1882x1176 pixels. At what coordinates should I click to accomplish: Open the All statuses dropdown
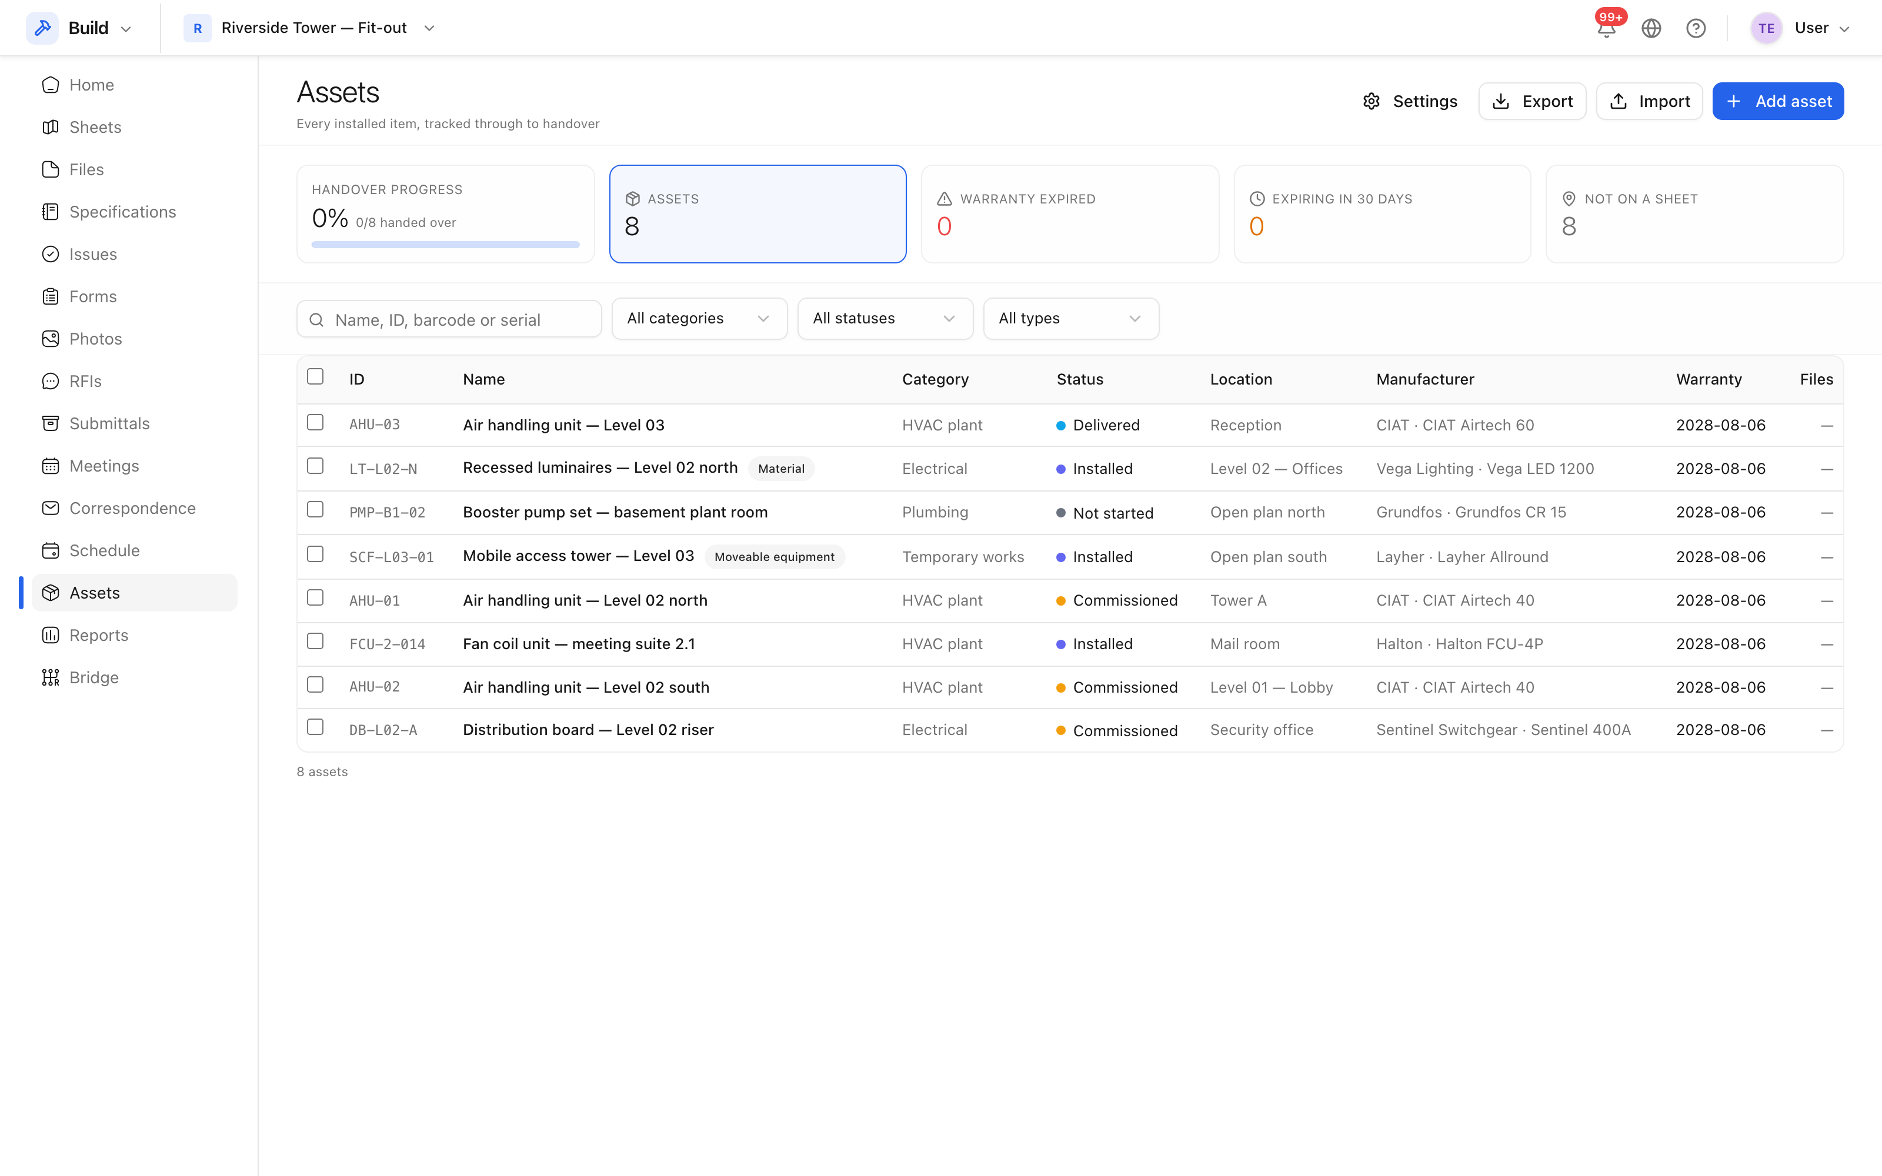[885, 319]
